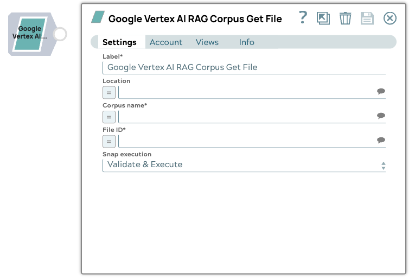415x279 pixels.
Task: Click the snap output view connector circle
Action: click(x=60, y=34)
